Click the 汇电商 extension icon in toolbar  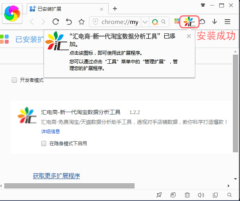pos(189,22)
